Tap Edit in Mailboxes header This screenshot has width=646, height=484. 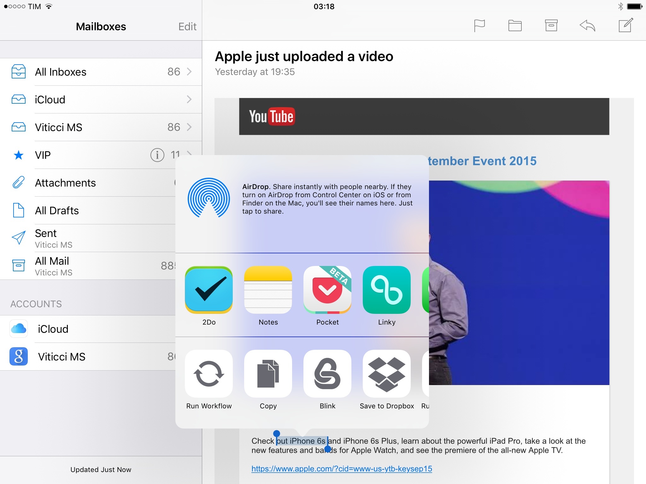pos(187,26)
